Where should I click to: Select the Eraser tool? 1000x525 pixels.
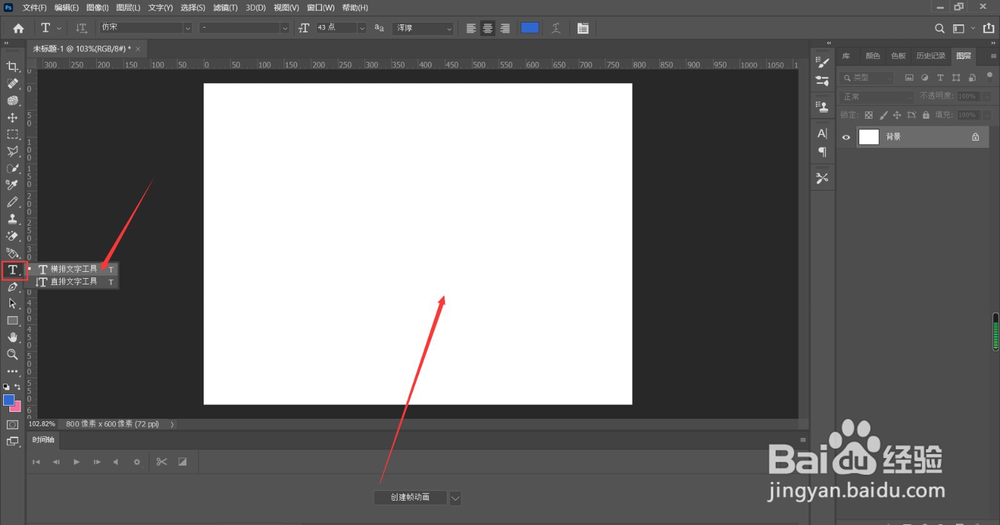tap(12, 236)
